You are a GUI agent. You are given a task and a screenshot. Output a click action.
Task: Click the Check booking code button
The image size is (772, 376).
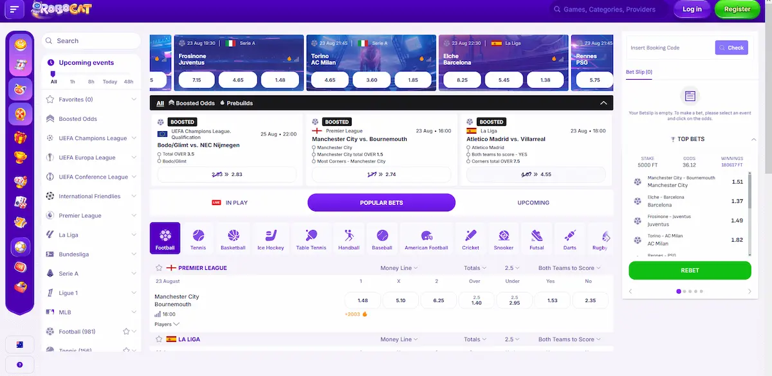[731, 48]
